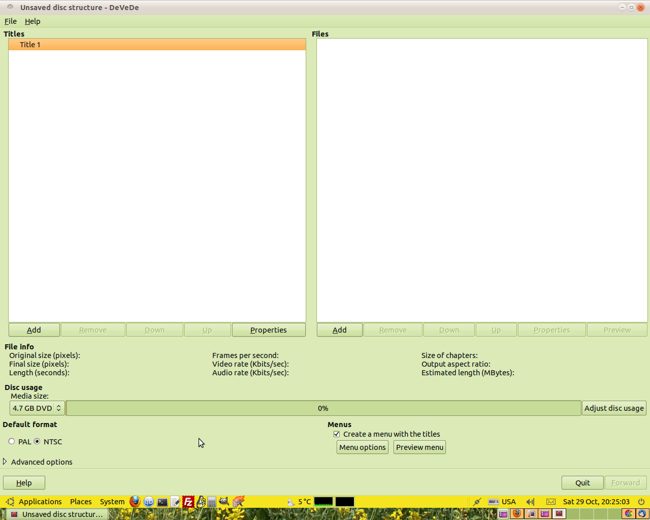The height and width of the screenshot is (520, 650).
Task: Click the Menu options button
Action: pos(362,447)
